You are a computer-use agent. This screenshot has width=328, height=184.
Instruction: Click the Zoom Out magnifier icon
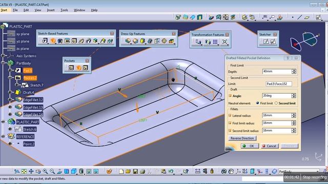point(52,172)
